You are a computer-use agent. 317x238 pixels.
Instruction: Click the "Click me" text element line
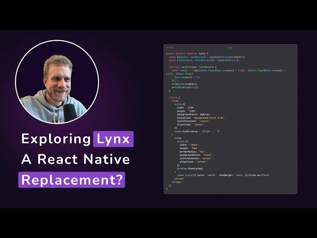pos(223,175)
